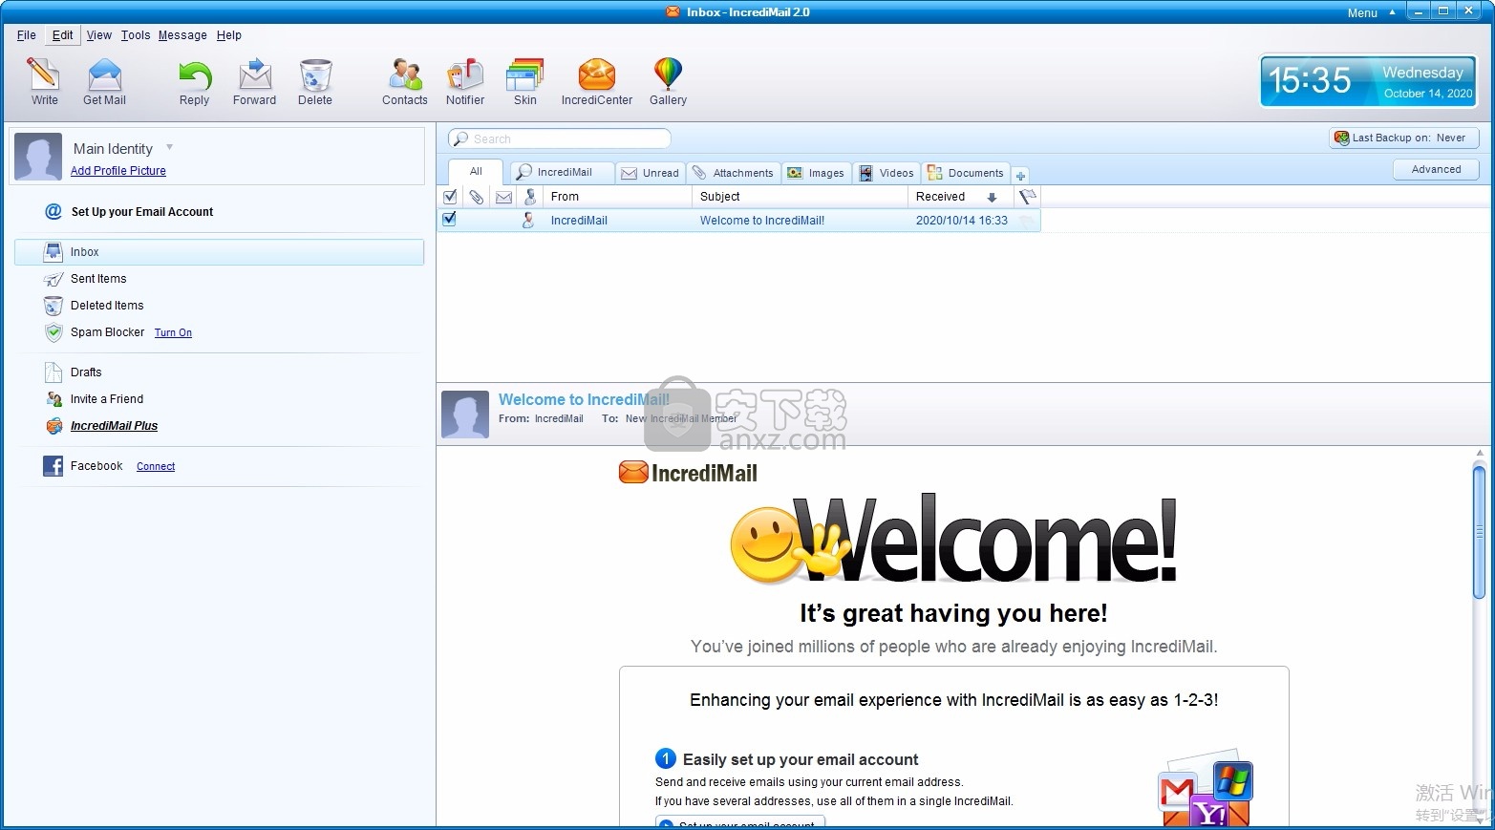
Task: Click the read status envelope column icon
Action: pyautogui.click(x=503, y=197)
